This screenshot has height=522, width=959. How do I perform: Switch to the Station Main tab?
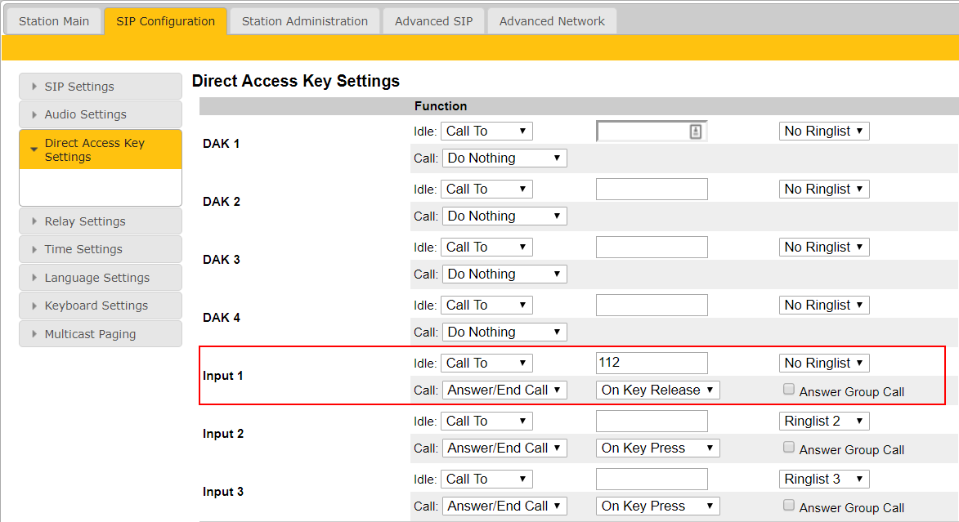(54, 21)
